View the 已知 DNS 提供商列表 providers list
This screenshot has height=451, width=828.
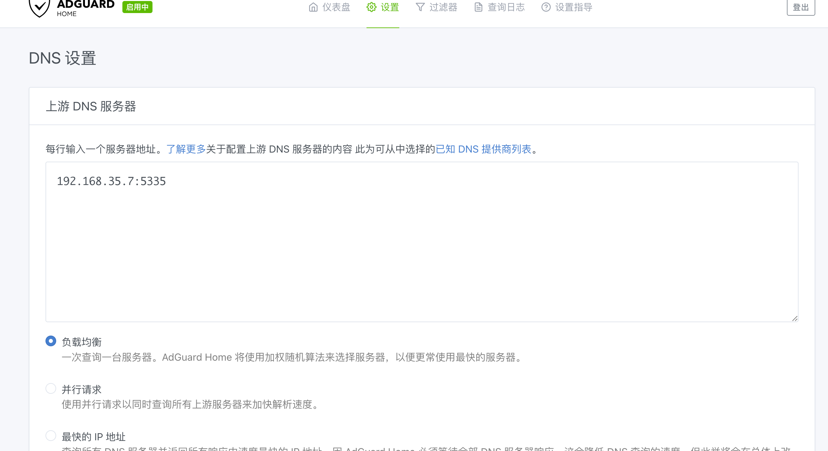(x=484, y=149)
